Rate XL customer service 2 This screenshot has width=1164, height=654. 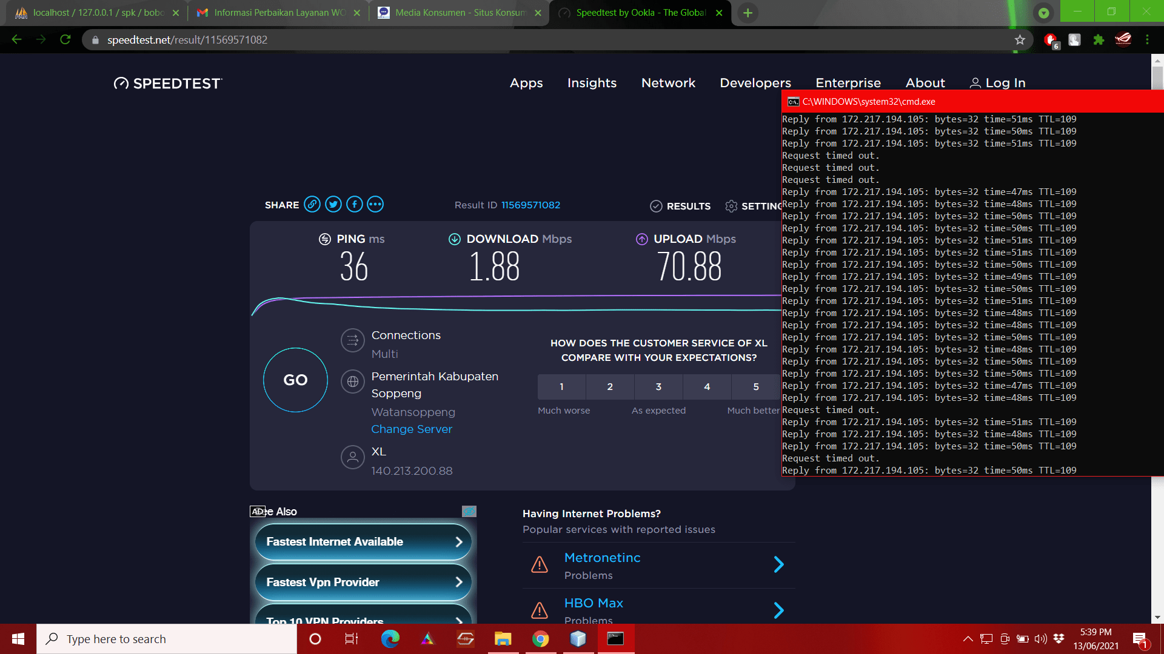(x=610, y=387)
